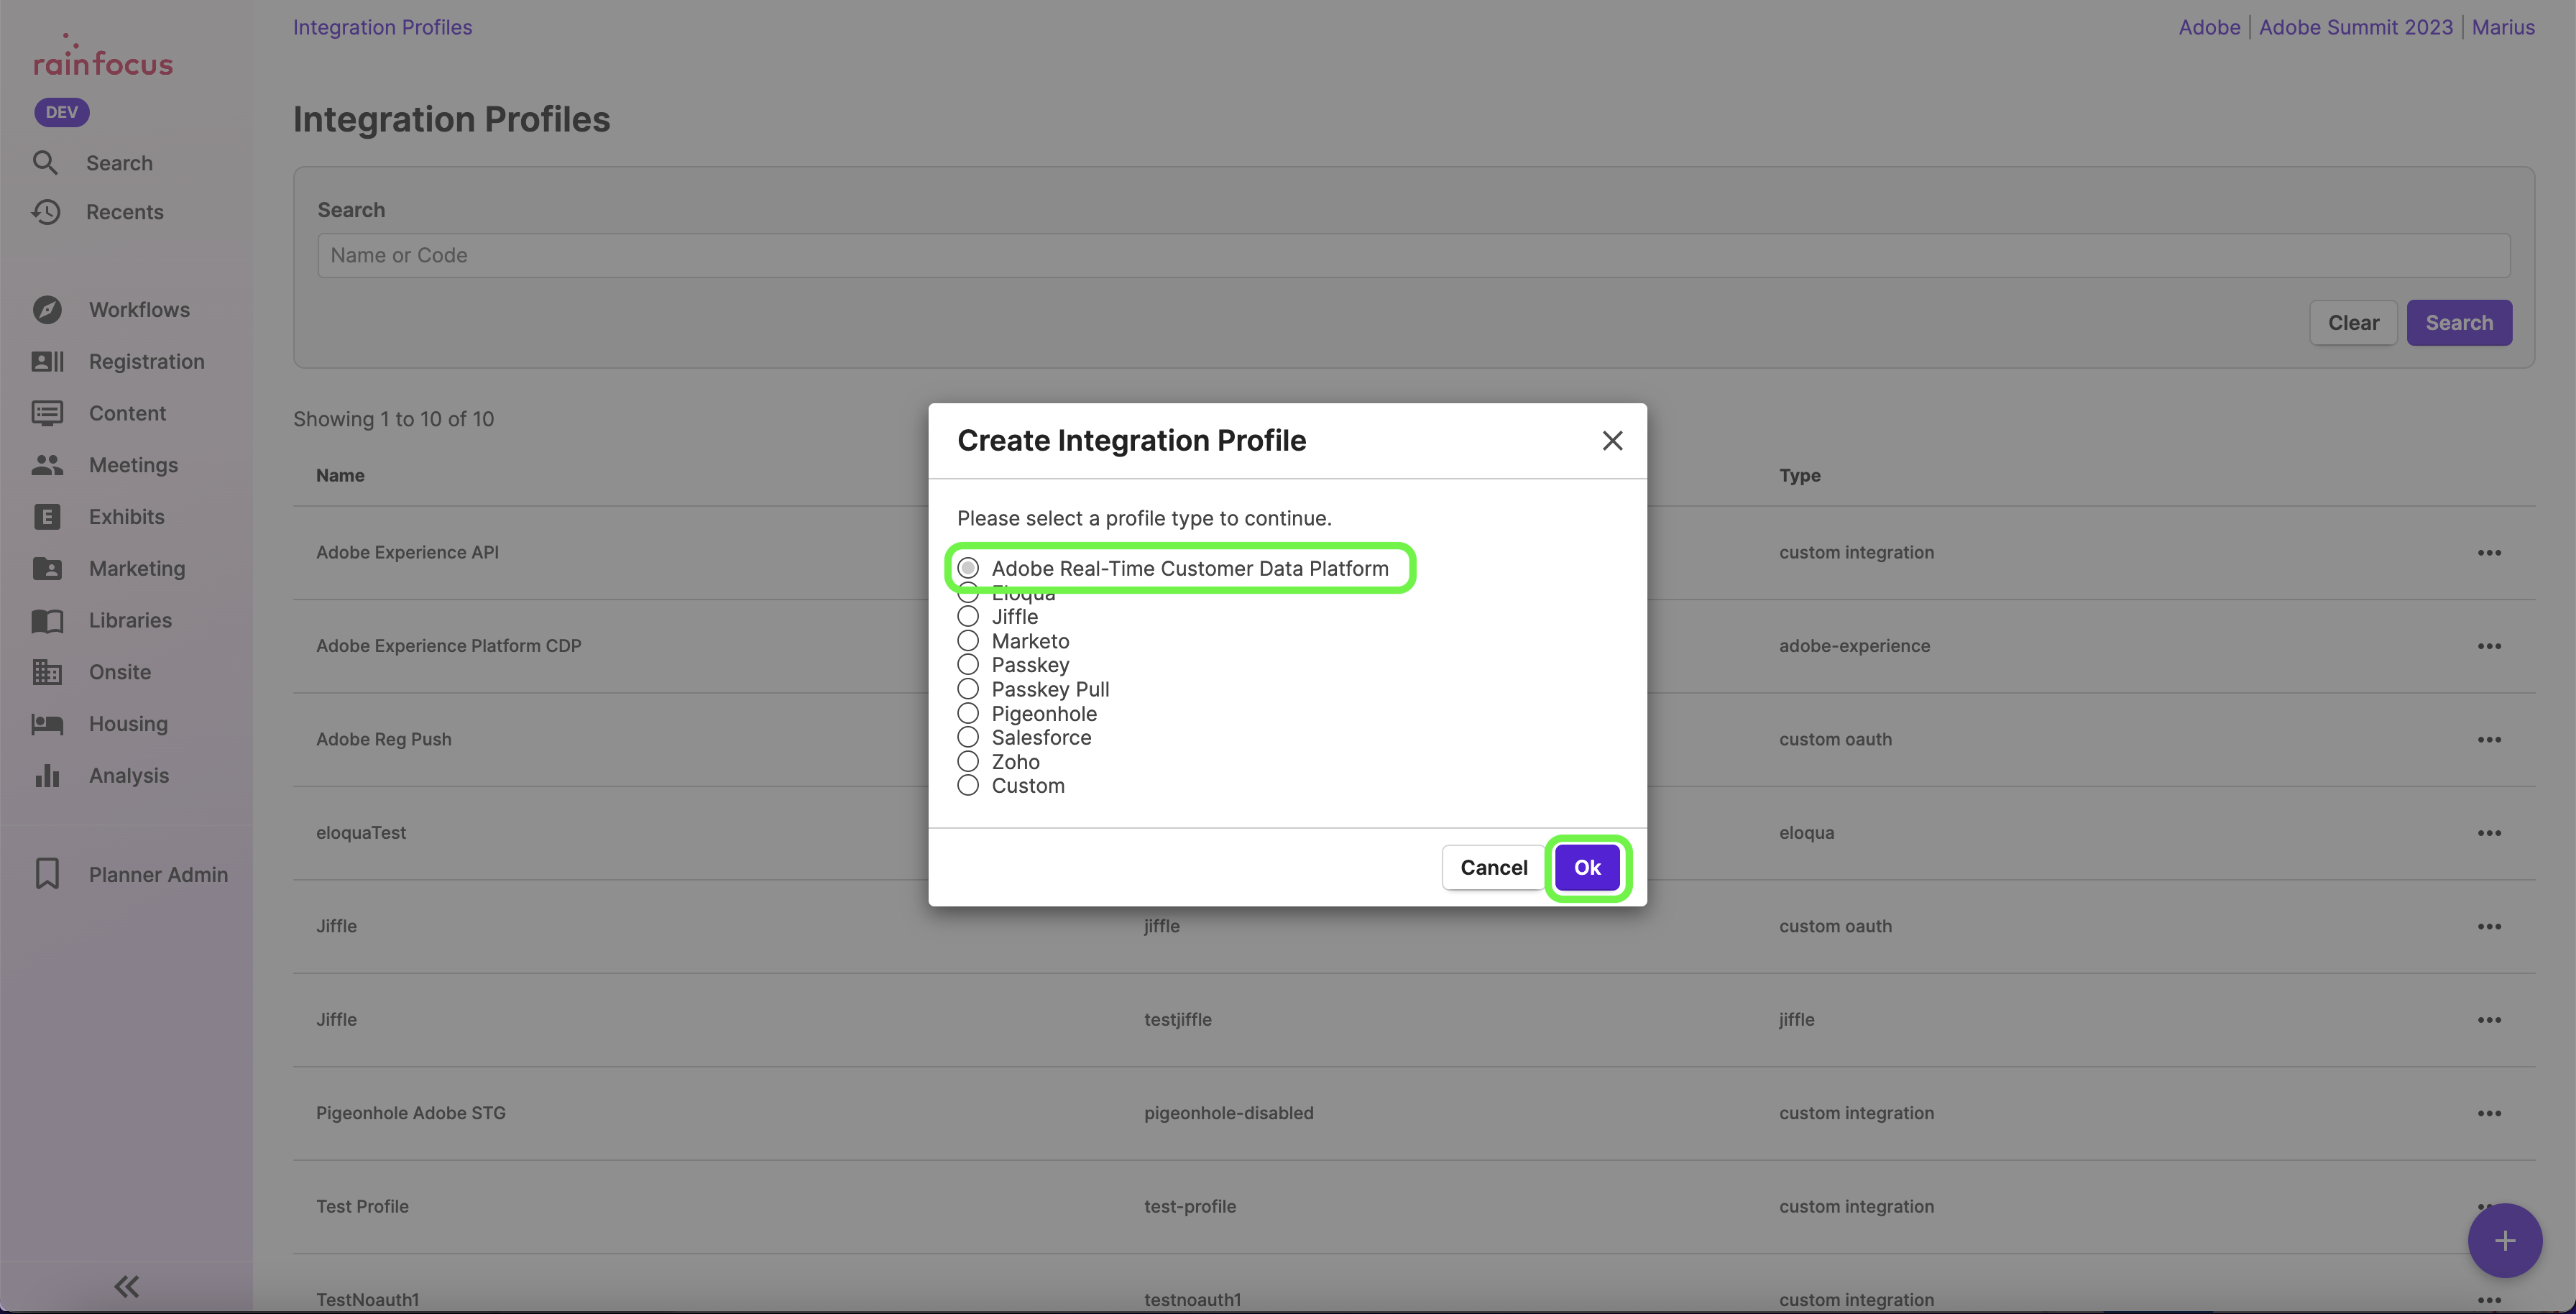This screenshot has width=2576, height=1314.
Task: Choose the Custom radio option
Action: click(968, 786)
